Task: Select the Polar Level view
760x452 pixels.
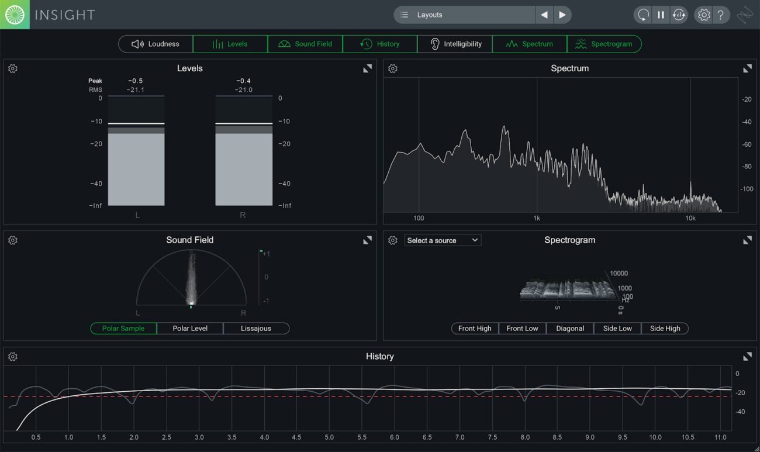Action: [190, 329]
